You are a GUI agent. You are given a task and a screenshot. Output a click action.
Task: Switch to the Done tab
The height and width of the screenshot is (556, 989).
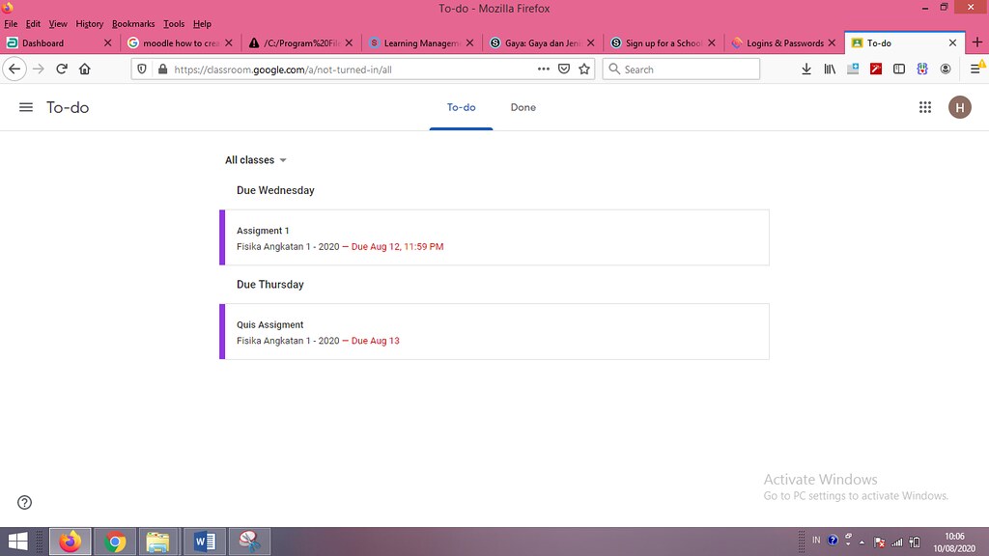523,108
